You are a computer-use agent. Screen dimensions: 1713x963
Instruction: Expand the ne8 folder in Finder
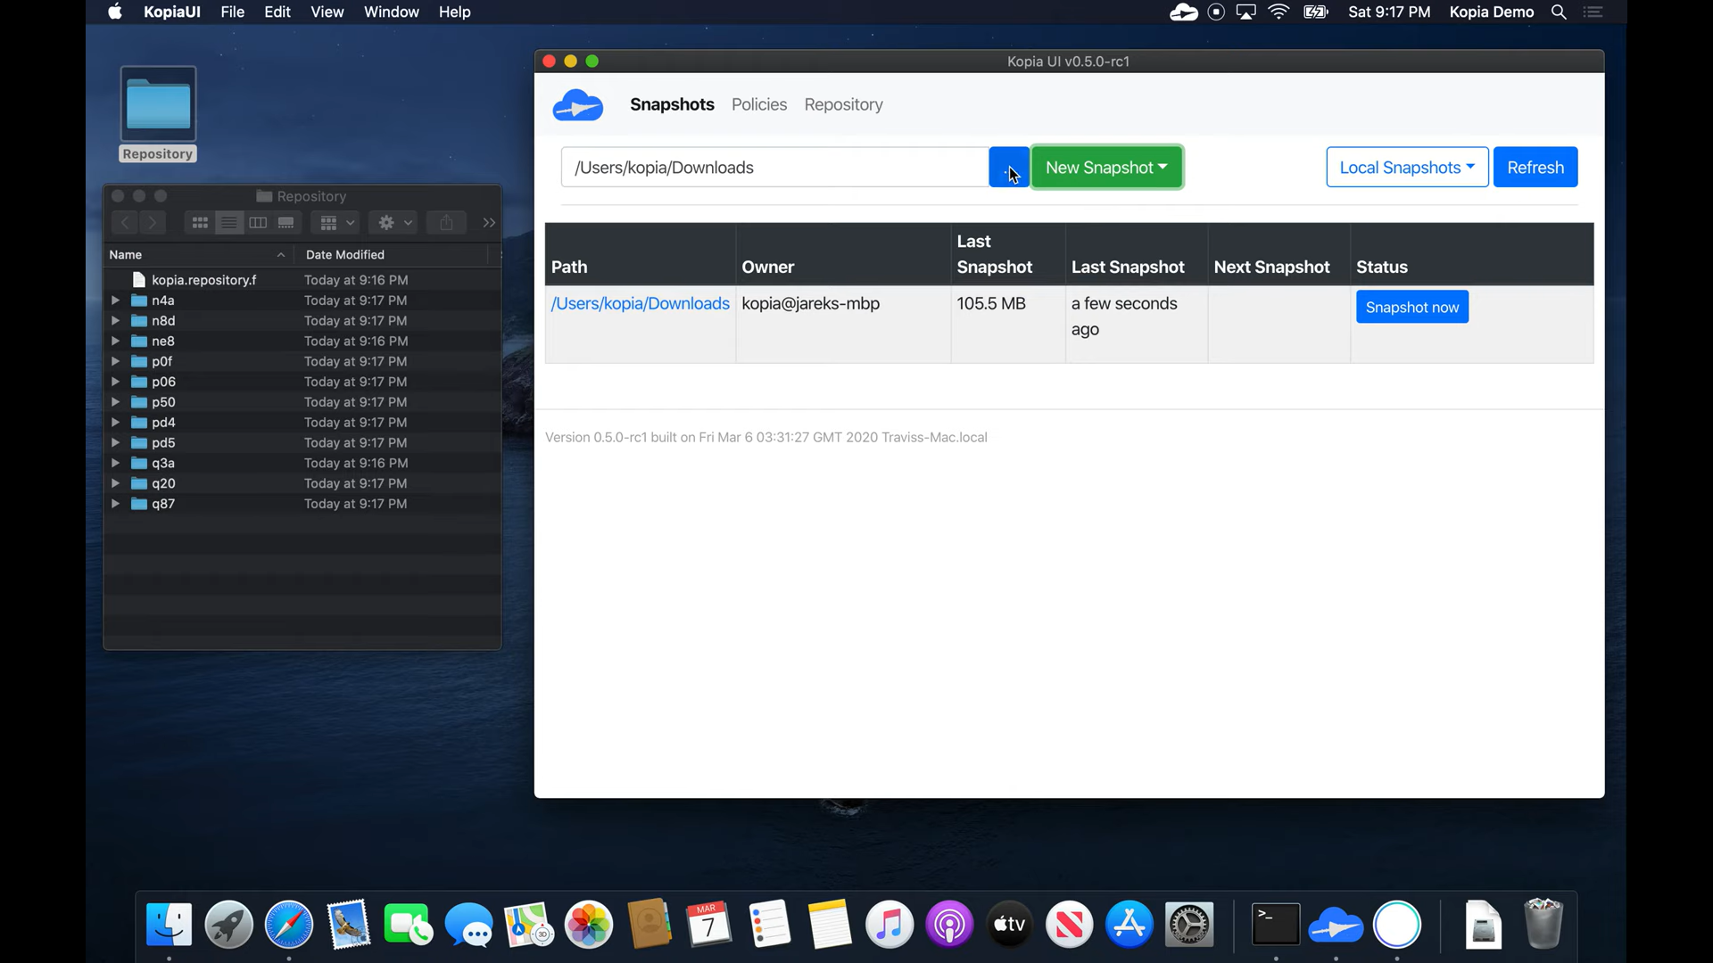click(115, 342)
